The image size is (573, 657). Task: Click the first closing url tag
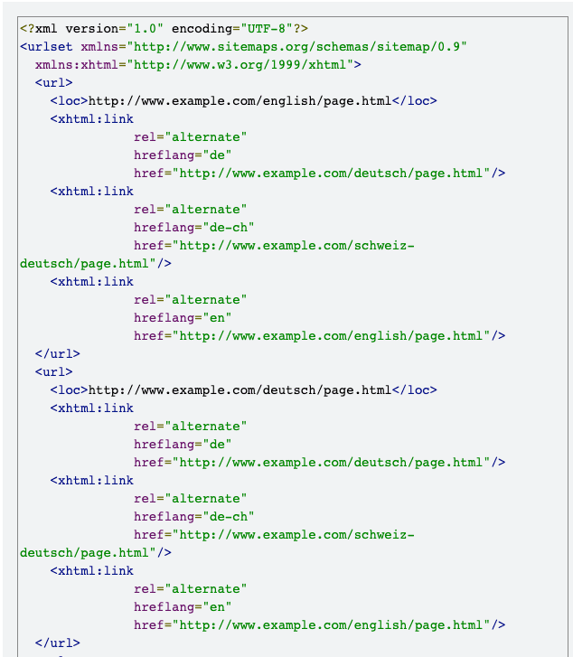click(58, 354)
